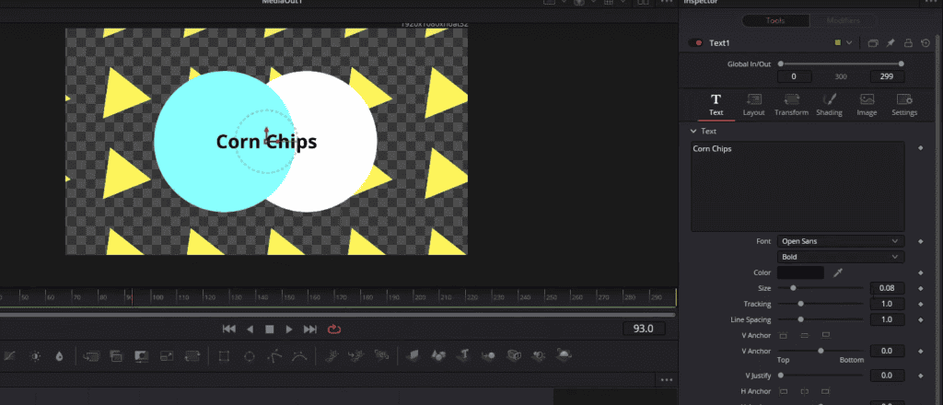Add a Renderer 3D node
The image size is (943, 405).
(565, 355)
